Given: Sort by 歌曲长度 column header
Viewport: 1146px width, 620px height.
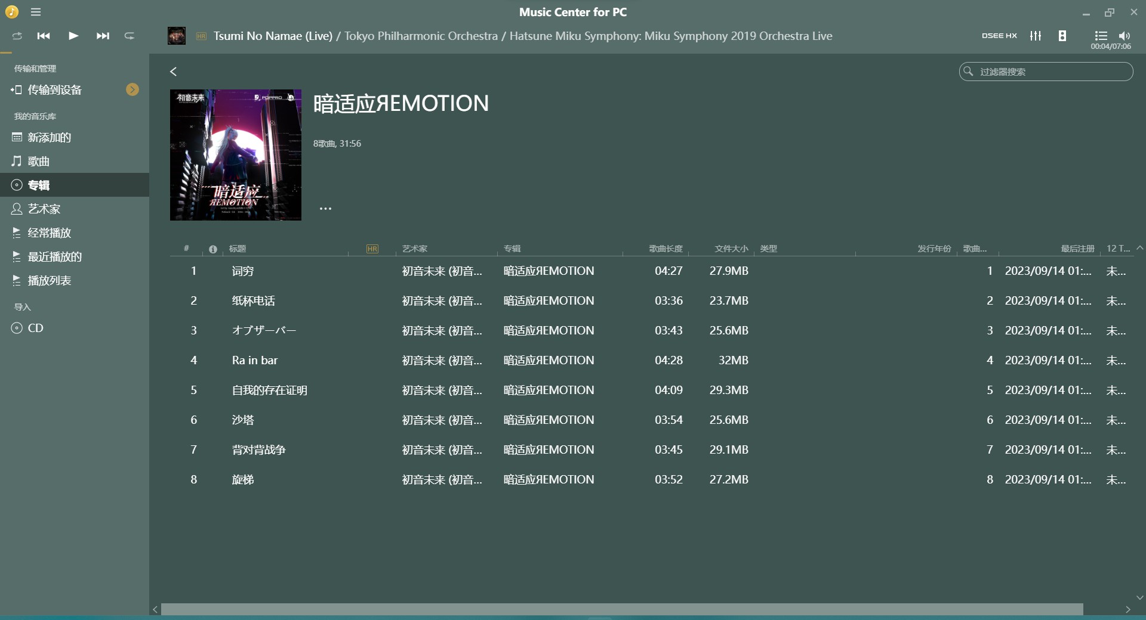Looking at the screenshot, I should tap(666, 249).
